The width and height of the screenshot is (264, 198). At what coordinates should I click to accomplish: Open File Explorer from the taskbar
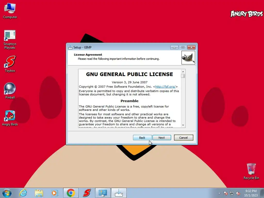pyautogui.click(x=39, y=193)
